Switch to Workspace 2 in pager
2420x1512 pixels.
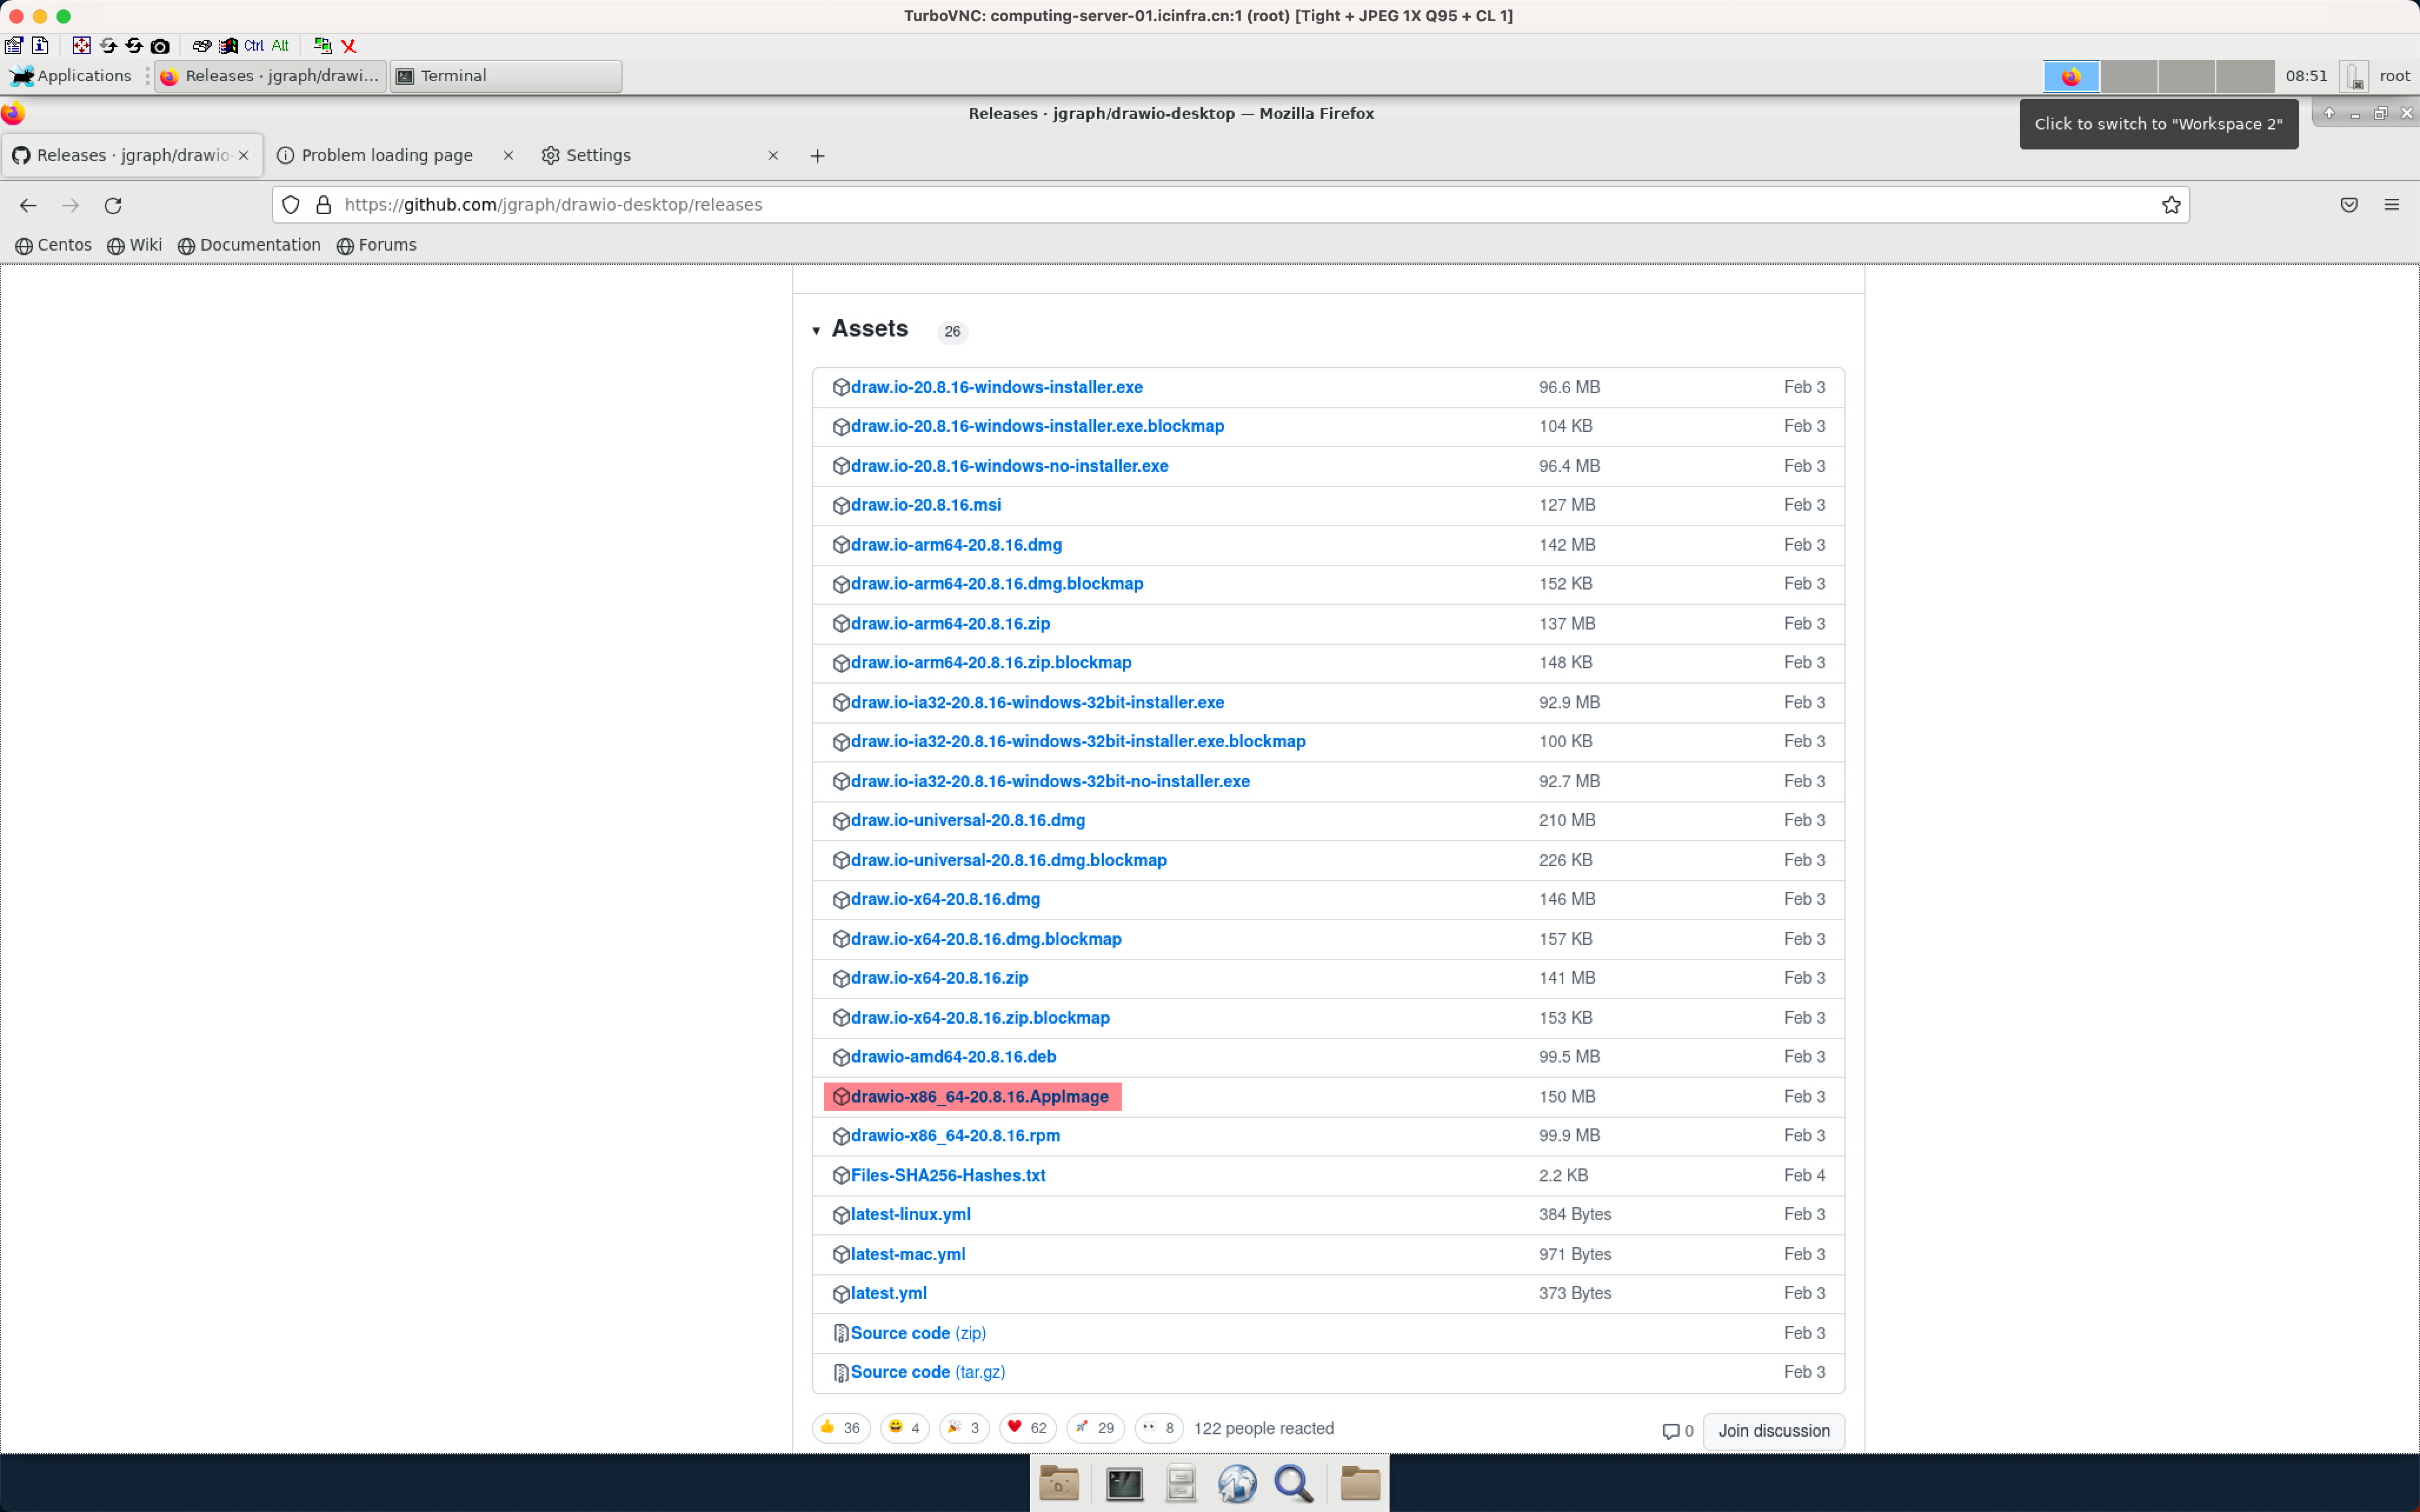pyautogui.click(x=2129, y=76)
